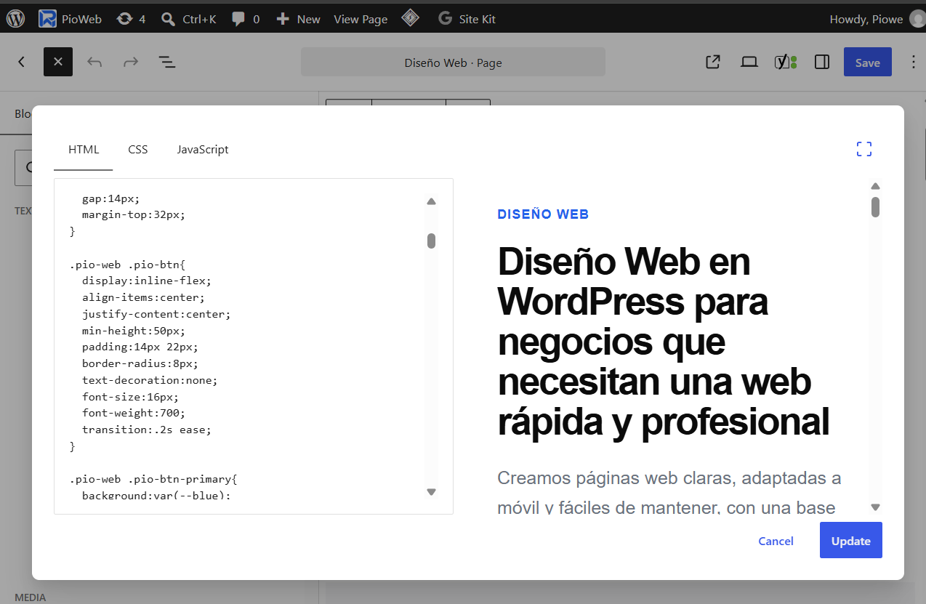Click the code line 'font-weight:700;'

[134, 413]
